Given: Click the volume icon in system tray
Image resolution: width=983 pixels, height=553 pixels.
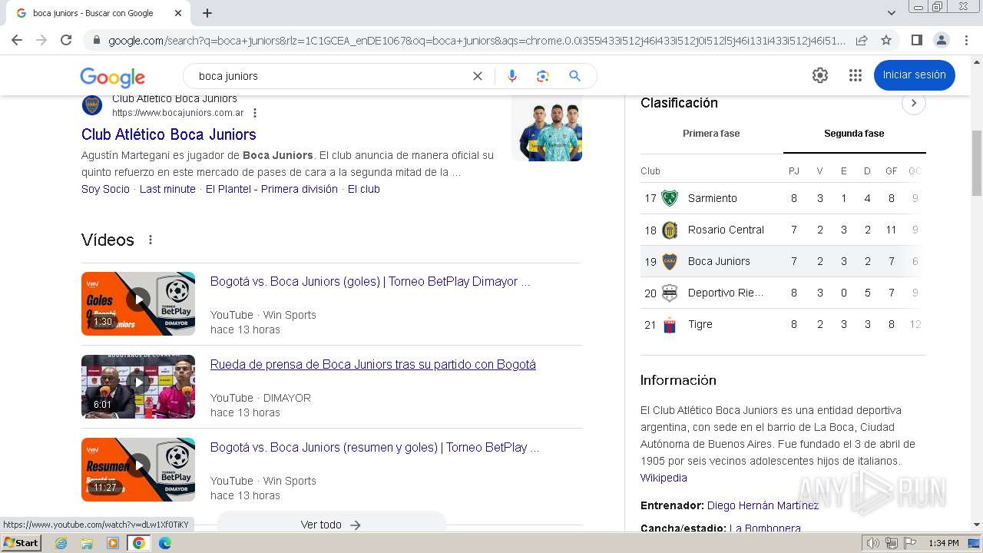Looking at the screenshot, I should (x=873, y=543).
